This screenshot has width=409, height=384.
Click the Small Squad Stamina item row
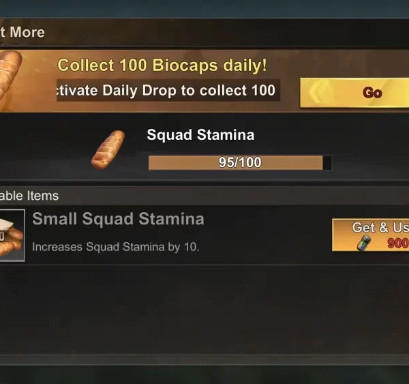[204, 235]
